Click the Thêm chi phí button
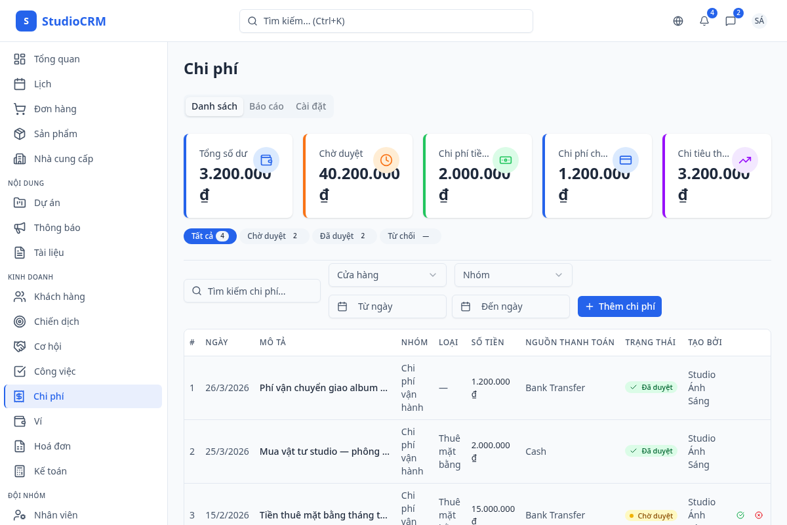 point(619,306)
